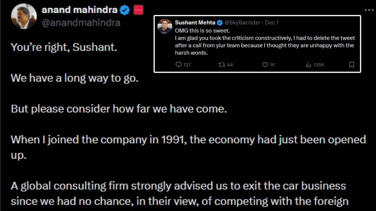376x211 pixels.
Task: Open the reply icon on Sushant's tweet
Action: 179,65
